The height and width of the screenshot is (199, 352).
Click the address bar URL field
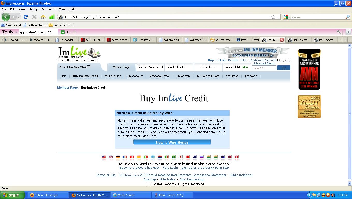click(167, 17)
